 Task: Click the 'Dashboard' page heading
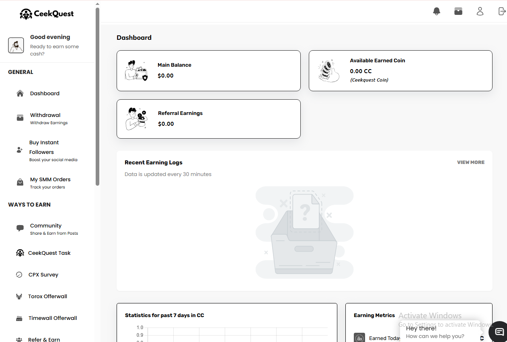134,38
